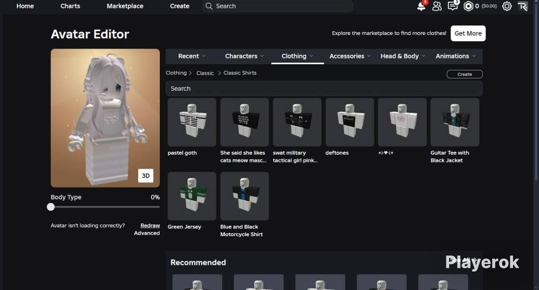
Task: Select the pastel goth shirt thumbnail
Action: pyautogui.click(x=192, y=122)
